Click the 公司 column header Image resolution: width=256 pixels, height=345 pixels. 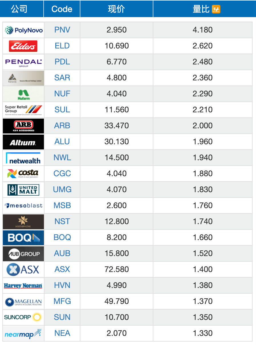coord(19,9)
